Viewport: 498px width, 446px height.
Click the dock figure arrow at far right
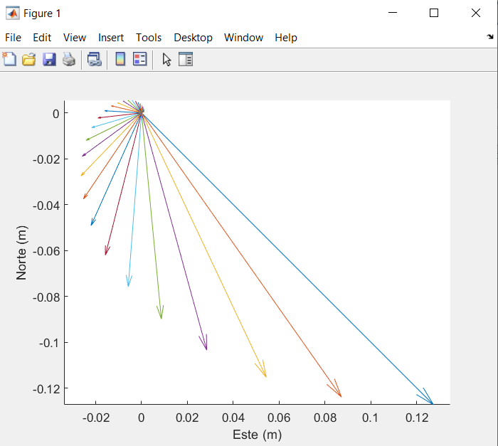(x=489, y=36)
